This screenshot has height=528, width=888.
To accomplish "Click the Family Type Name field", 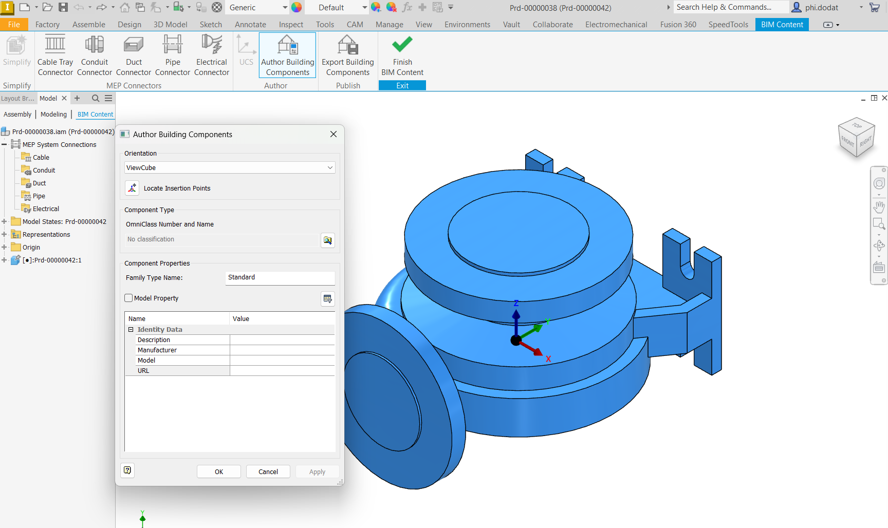I will (x=280, y=277).
